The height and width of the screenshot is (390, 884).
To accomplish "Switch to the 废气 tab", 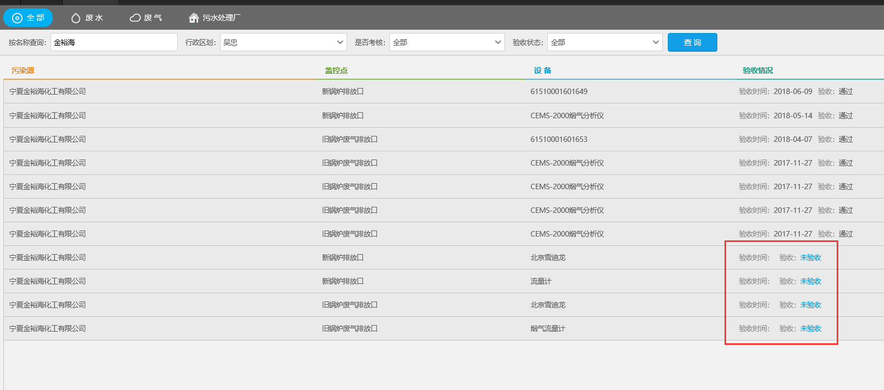I will click(x=146, y=18).
